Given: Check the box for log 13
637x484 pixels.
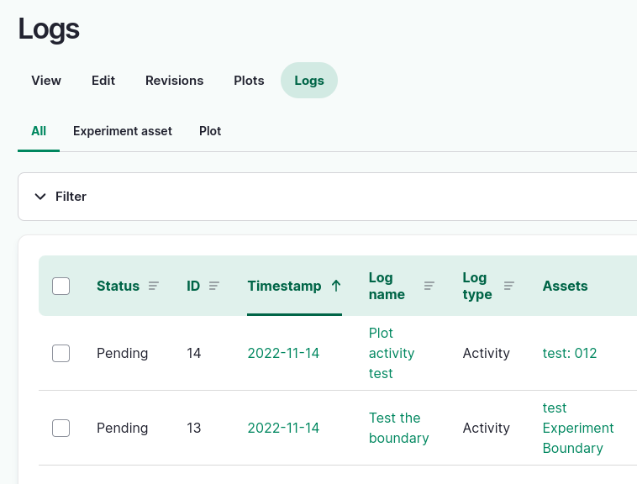Looking at the screenshot, I should (61, 428).
